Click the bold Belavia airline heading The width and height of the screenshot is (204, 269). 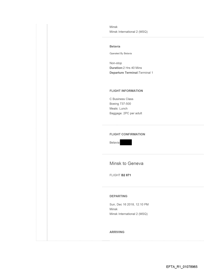[x=115, y=47]
